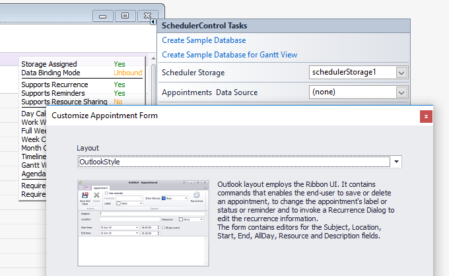
Task: Open the Scheduler Storage dropdown
Action: pos(401,72)
